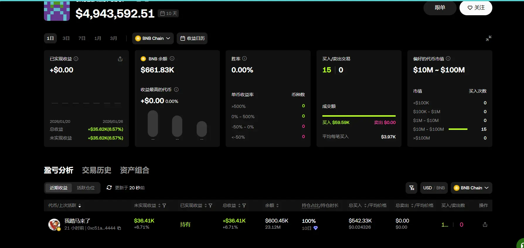Screen dimensions: 524x248
Task: Filter the 已实现收益 column
Action: [210, 206]
